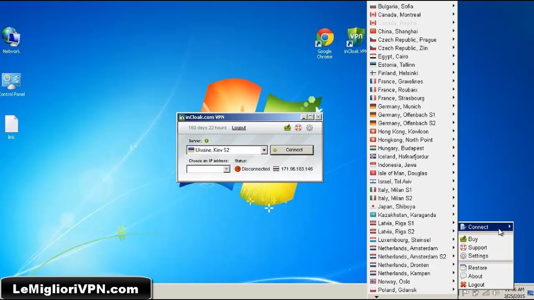Click the inCloak title bar logo icon

click(181, 117)
